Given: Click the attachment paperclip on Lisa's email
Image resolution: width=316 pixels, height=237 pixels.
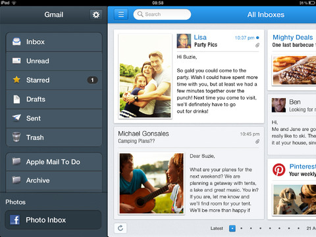Looking at the screenshot, I should tap(257, 45).
